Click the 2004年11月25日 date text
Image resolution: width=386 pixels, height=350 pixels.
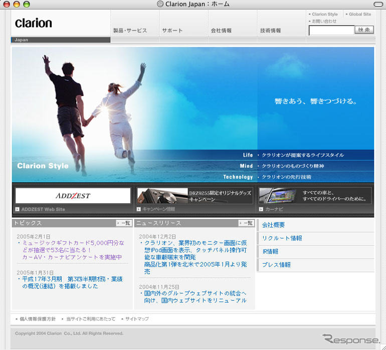click(159, 287)
